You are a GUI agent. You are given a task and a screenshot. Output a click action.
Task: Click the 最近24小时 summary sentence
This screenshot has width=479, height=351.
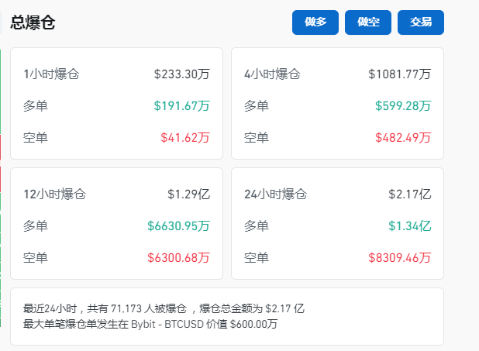point(164,308)
